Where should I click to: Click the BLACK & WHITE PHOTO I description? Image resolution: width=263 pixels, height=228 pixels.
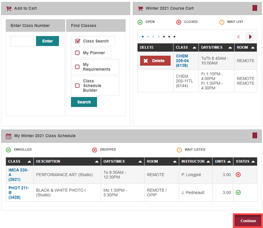point(61,193)
